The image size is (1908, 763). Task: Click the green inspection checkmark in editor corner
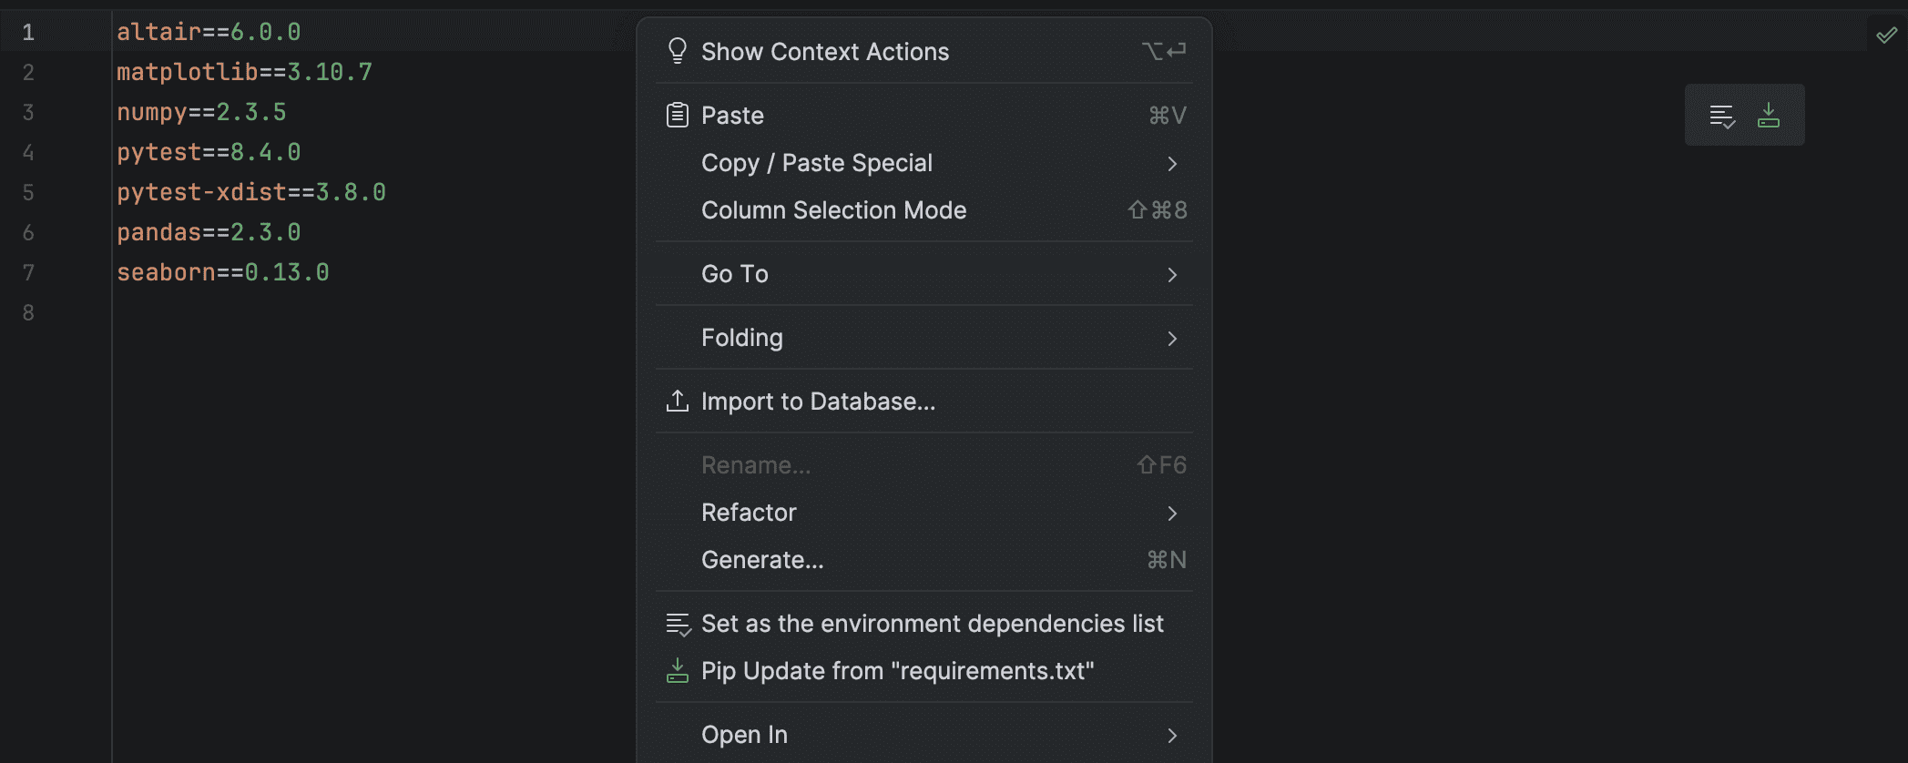[1886, 36]
